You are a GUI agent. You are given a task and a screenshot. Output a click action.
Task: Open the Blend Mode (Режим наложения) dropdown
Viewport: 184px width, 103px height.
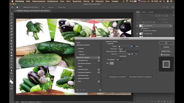(129, 51)
